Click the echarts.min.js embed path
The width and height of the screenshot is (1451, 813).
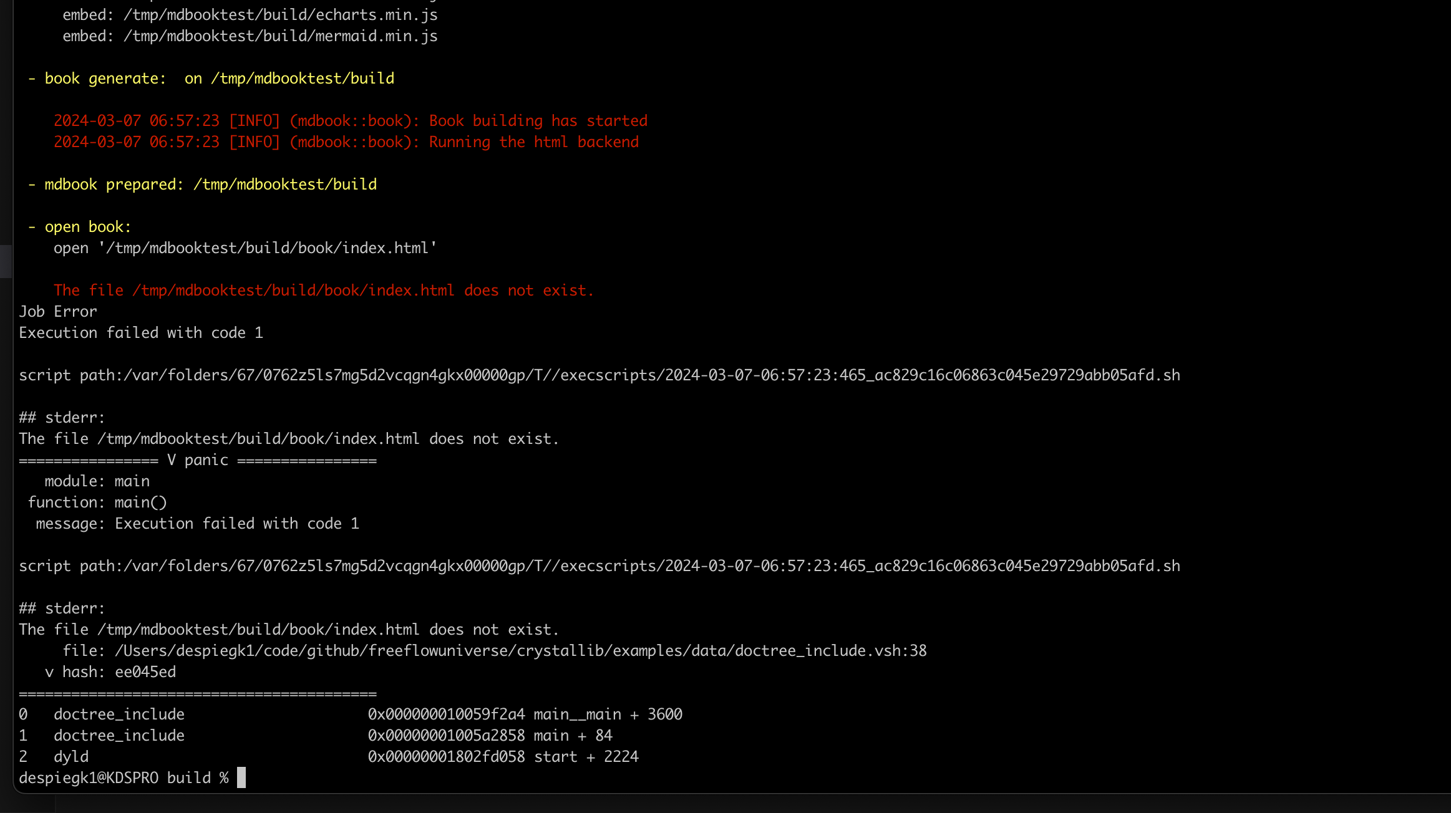pos(280,15)
